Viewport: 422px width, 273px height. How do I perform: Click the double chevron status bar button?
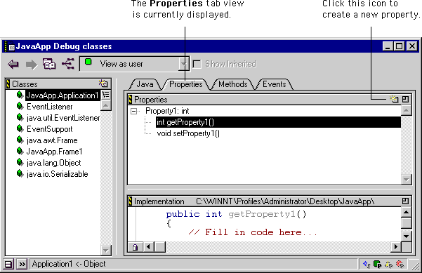[22, 265]
